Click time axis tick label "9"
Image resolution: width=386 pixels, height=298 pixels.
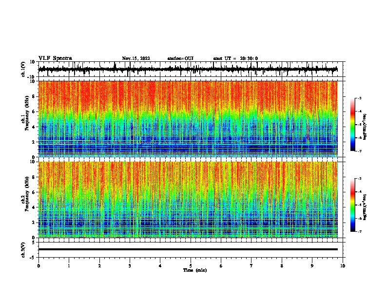312,266
